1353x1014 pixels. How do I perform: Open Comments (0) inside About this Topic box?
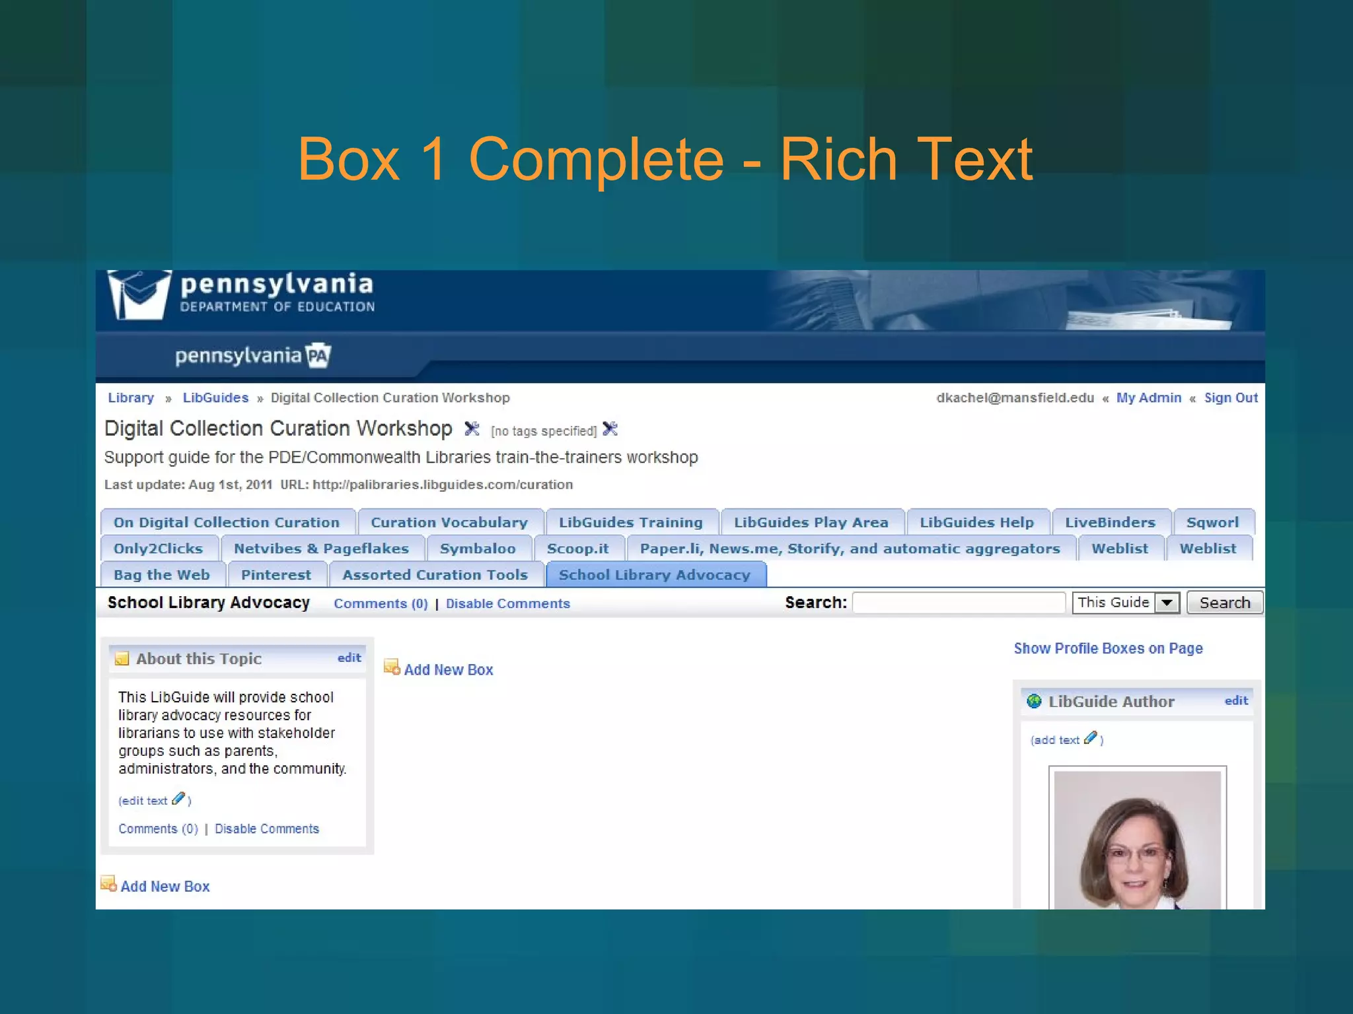coord(159,828)
